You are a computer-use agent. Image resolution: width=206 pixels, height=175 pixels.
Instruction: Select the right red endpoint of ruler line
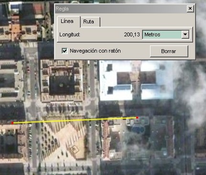point(137,118)
